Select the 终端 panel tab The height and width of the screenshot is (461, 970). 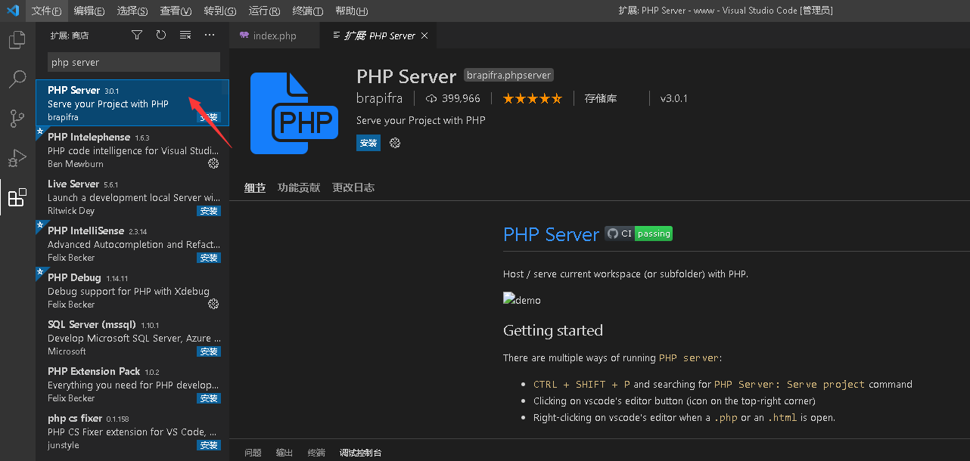coord(316,452)
